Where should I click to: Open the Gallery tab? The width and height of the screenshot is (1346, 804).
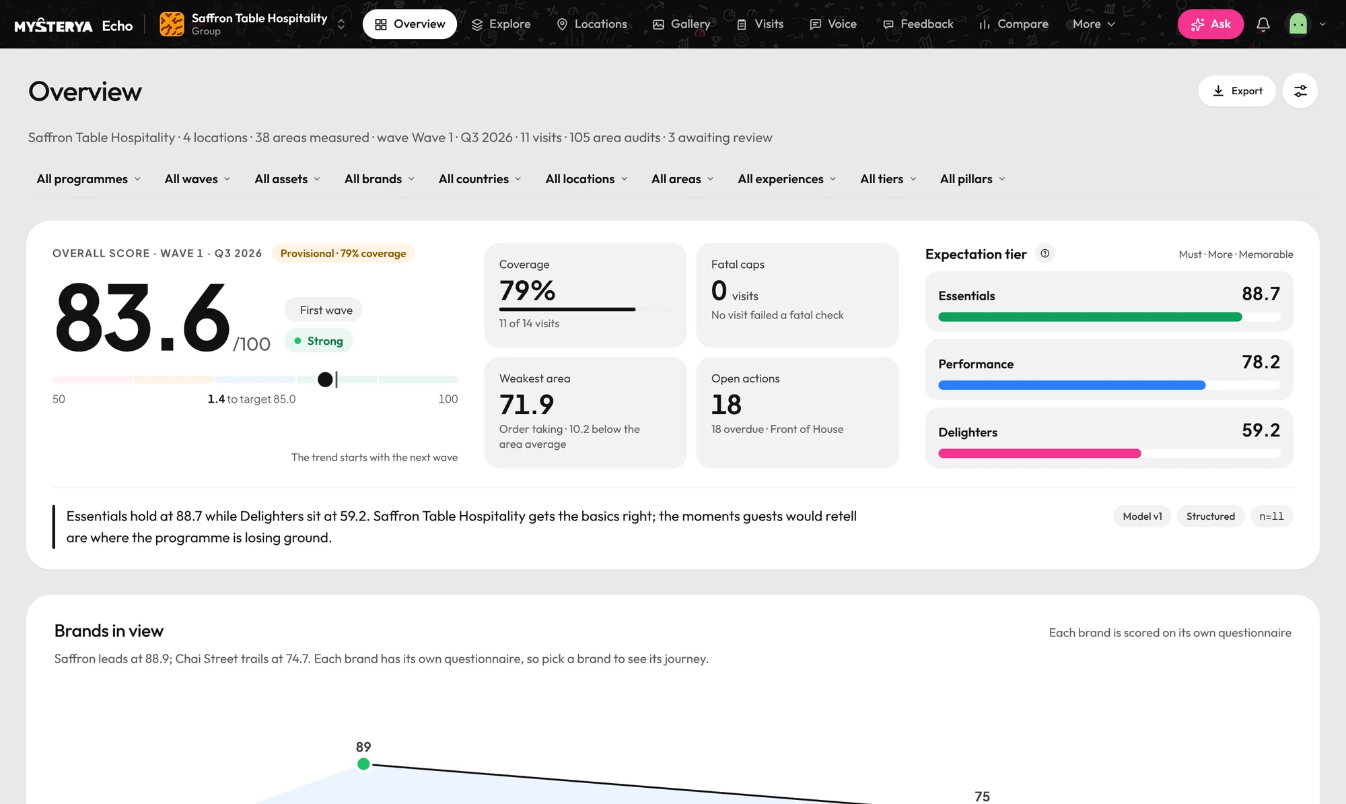click(x=681, y=24)
